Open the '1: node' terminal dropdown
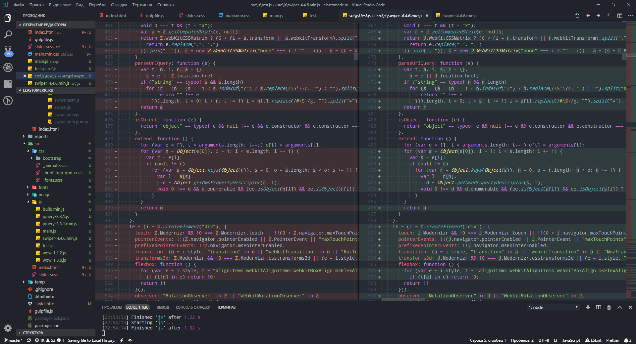 [x=553, y=307]
